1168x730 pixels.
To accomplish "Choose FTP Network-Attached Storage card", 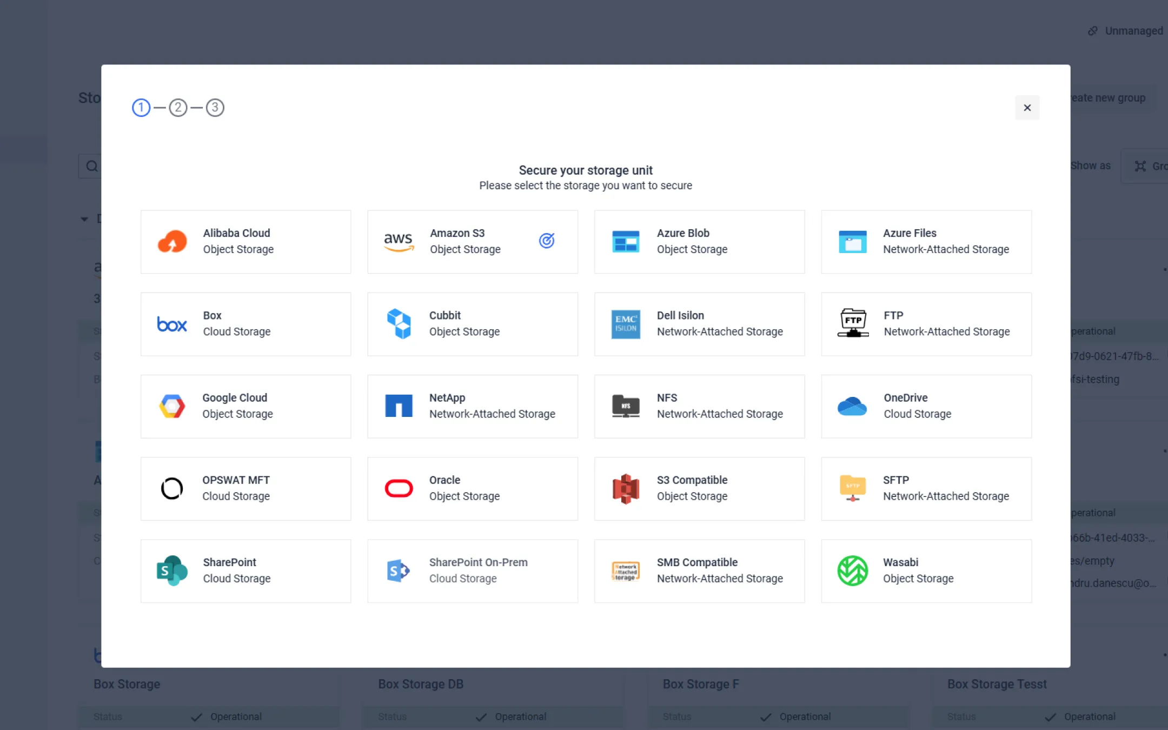I will click(926, 324).
